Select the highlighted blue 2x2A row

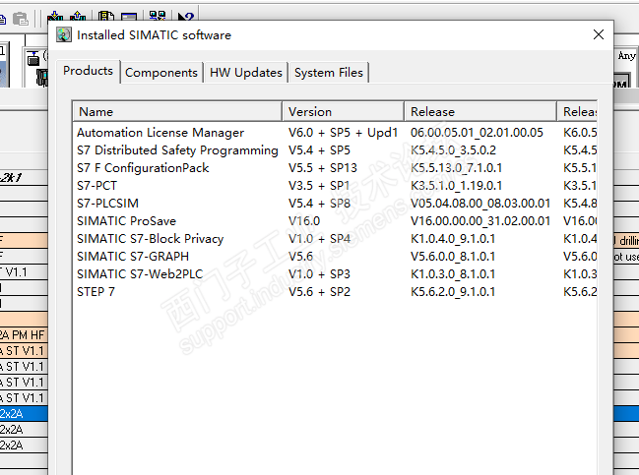[24, 414]
